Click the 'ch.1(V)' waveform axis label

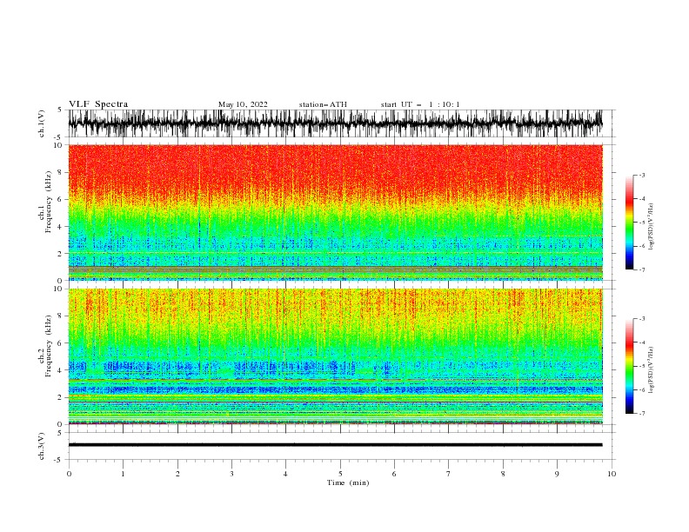(x=42, y=123)
